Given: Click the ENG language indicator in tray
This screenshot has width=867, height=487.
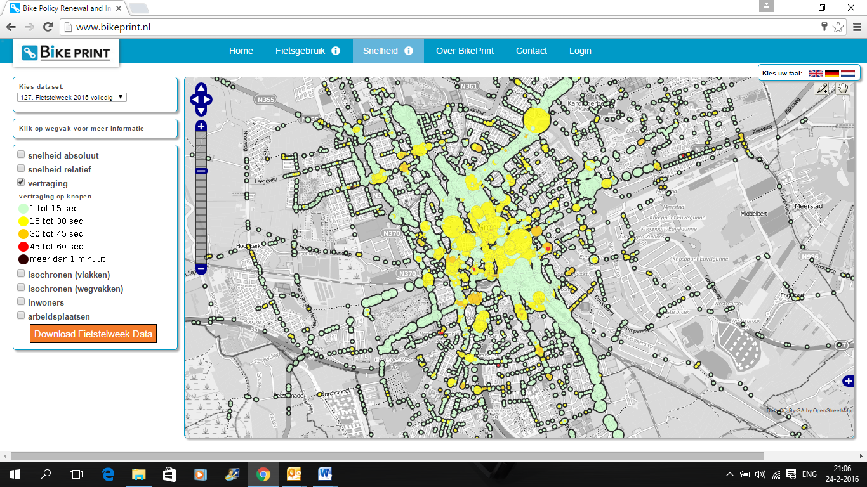Looking at the screenshot, I should coord(809,474).
